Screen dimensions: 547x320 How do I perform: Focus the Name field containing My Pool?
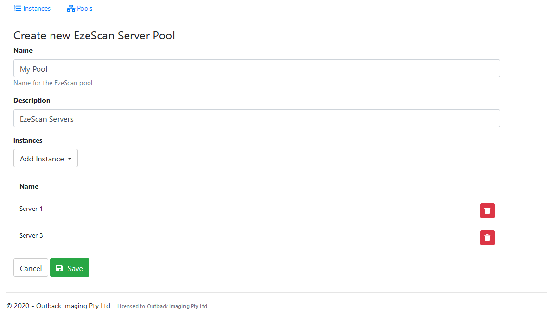[256, 68]
